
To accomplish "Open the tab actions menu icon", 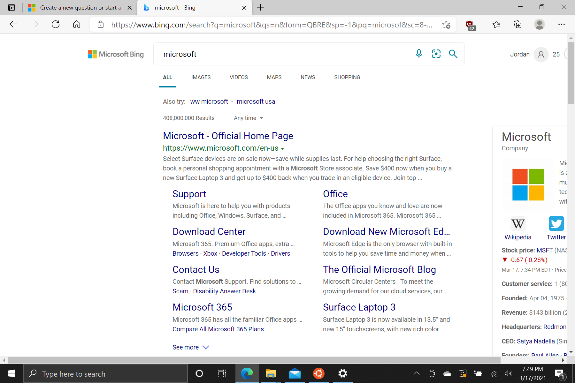I will coord(11,8).
